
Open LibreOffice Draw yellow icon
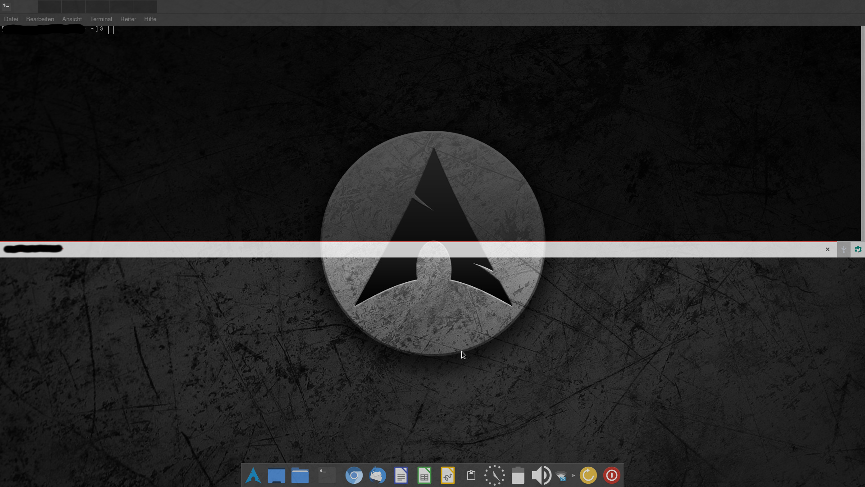coord(448,475)
